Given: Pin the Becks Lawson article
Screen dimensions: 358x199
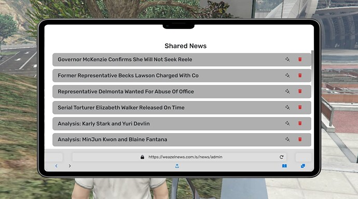Looking at the screenshot, I should point(287,75).
